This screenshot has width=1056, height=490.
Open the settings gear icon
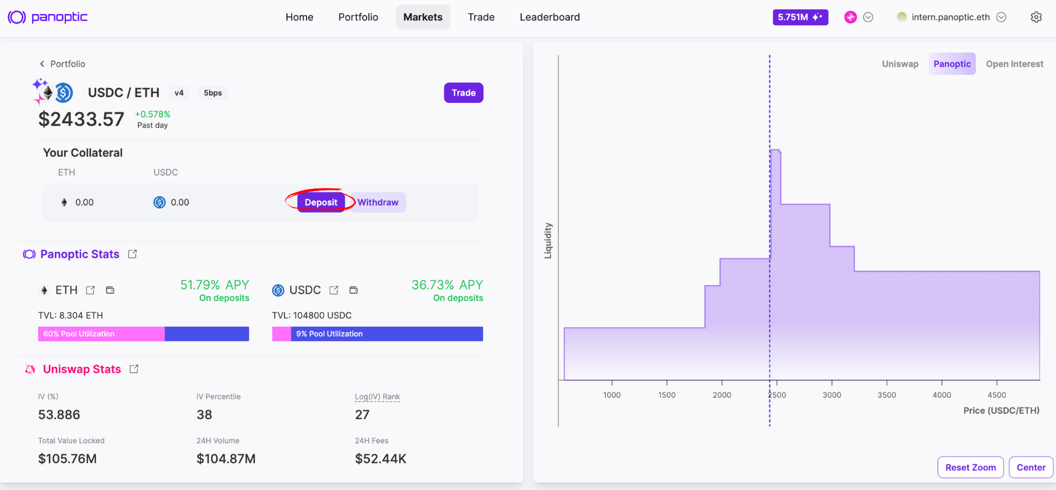[1036, 17]
